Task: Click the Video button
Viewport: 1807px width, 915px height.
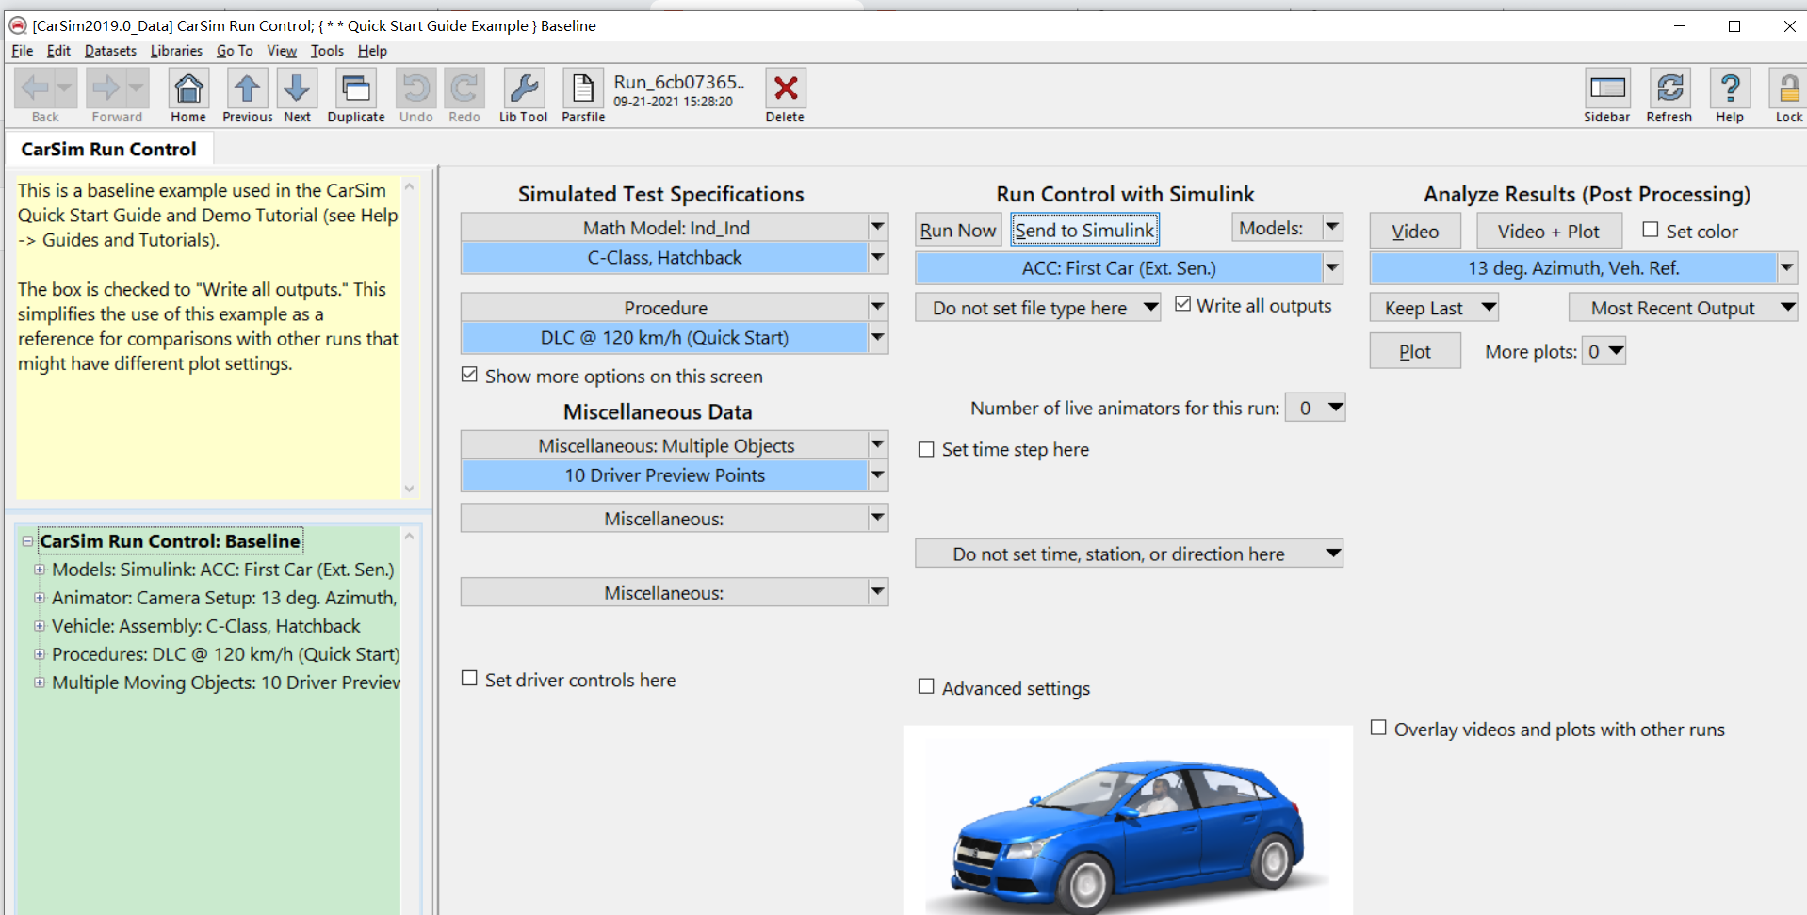Action: tap(1415, 231)
